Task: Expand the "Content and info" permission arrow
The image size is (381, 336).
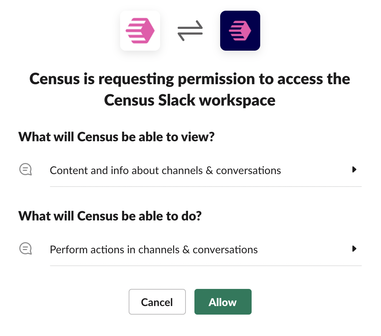Action: tap(354, 170)
